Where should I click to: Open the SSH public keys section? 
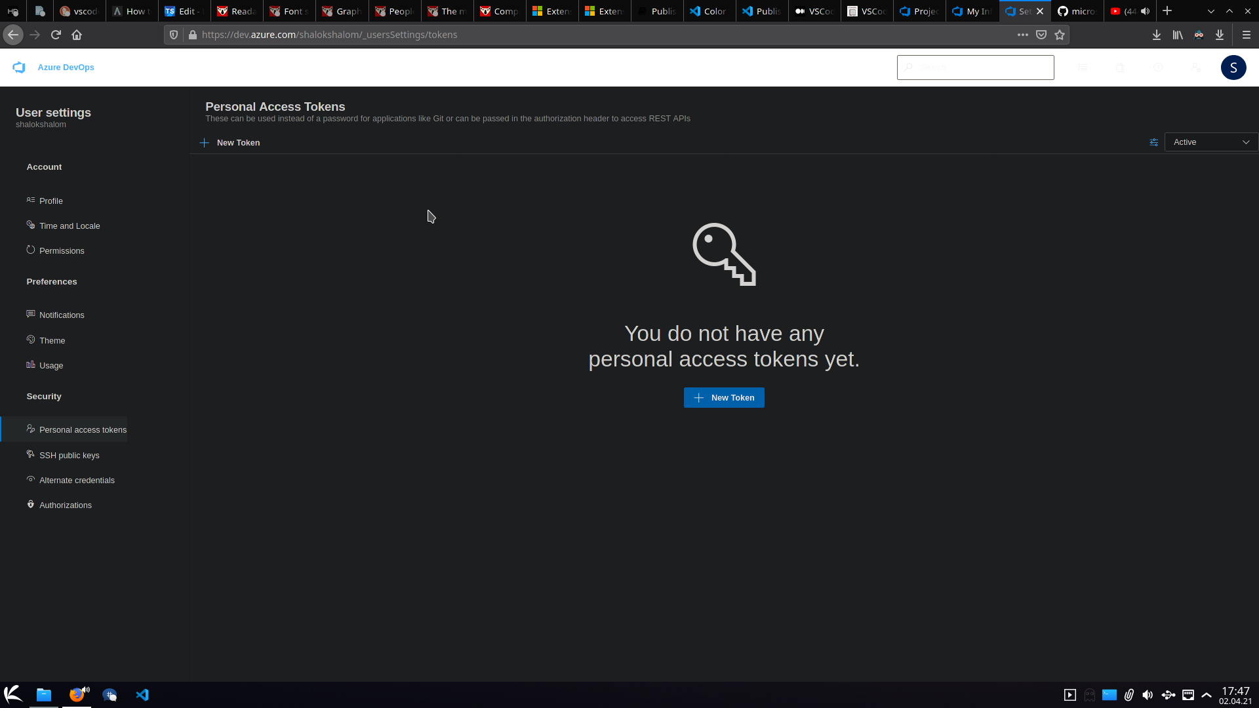(69, 455)
